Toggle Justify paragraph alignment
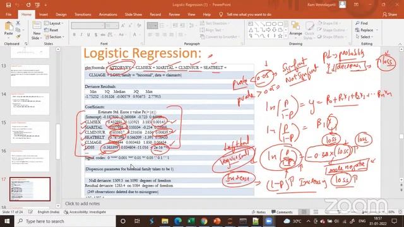Image resolution: width=404 pixels, height=227 pixels. [x=171, y=35]
